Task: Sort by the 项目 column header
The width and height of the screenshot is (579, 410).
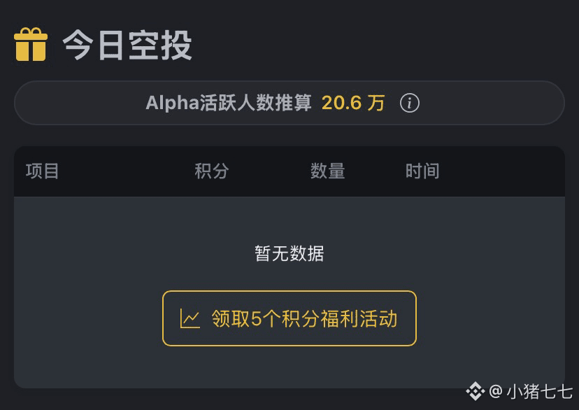Action: tap(43, 171)
